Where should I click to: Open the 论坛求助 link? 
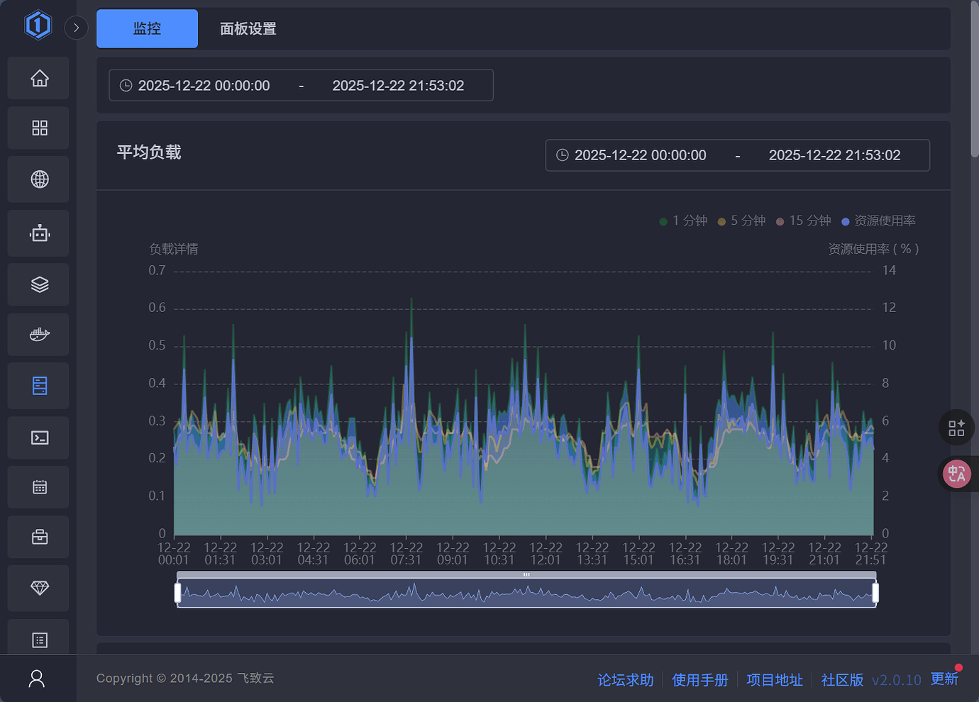[x=625, y=680]
